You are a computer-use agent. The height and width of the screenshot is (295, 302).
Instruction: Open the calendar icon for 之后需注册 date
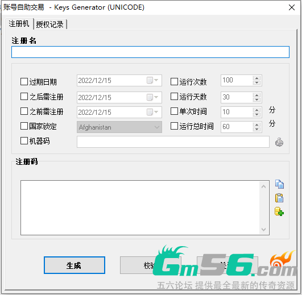click(x=150, y=97)
